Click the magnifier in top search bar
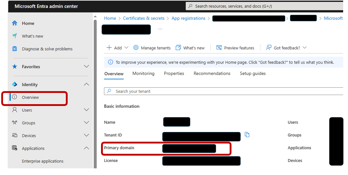The image size is (348, 175). pyautogui.click(x=190, y=6)
